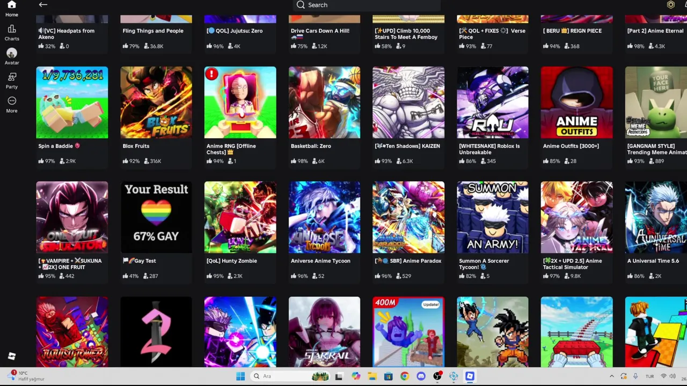Open Google Chrome from the taskbar
Image resolution: width=687 pixels, height=386 pixels.
click(404, 376)
